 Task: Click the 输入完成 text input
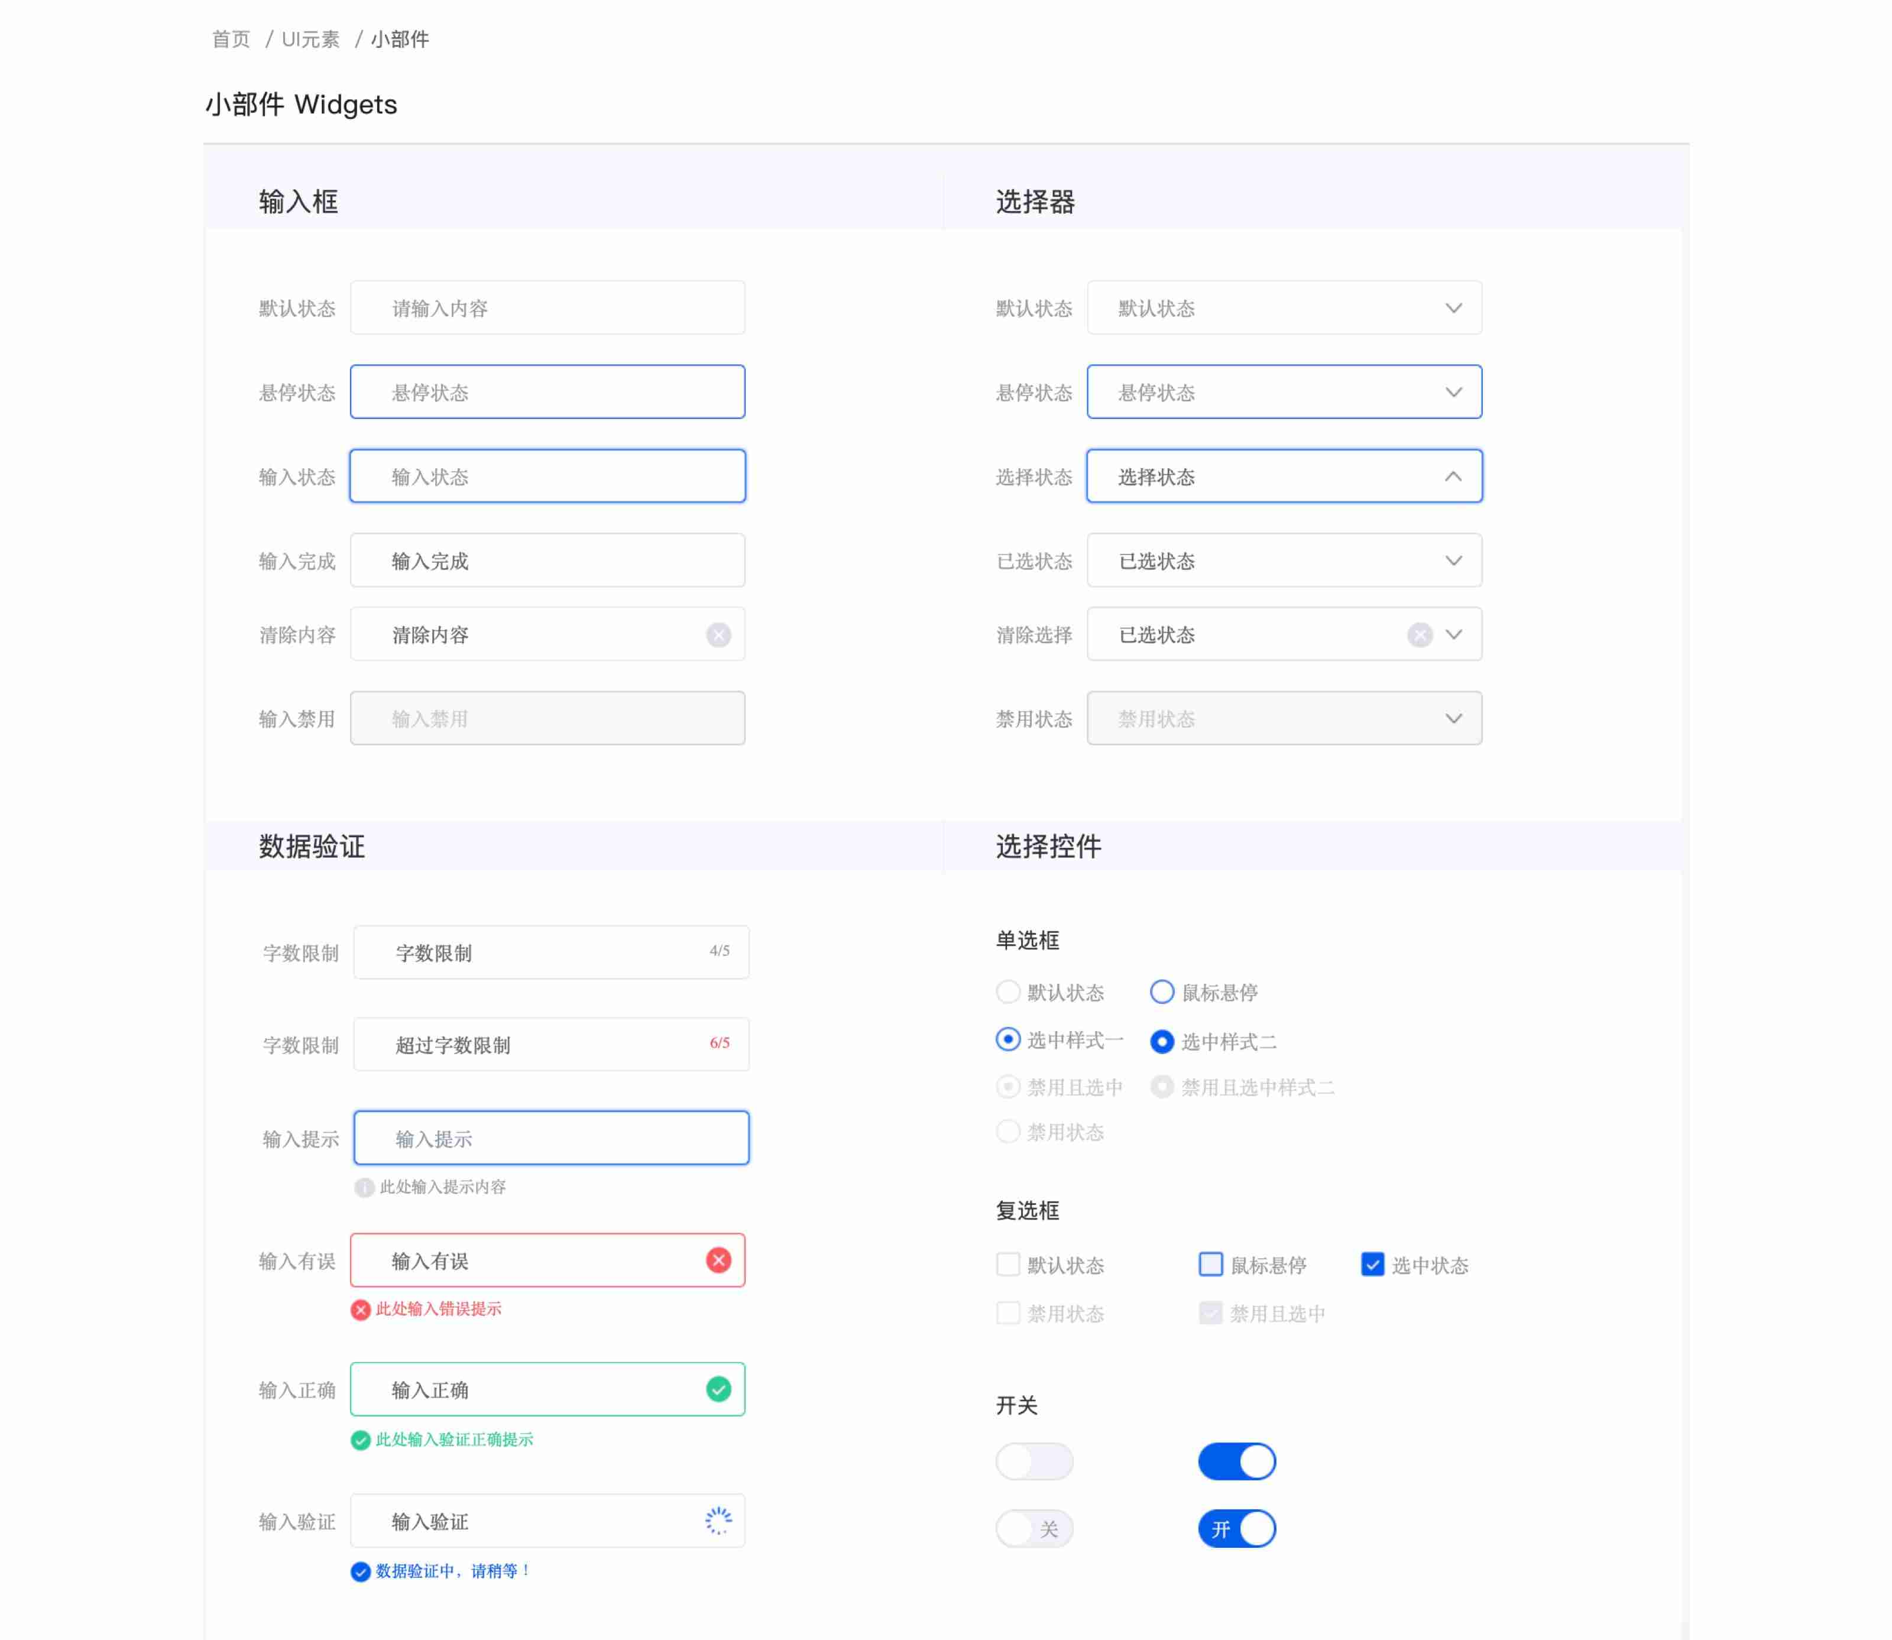(x=547, y=560)
